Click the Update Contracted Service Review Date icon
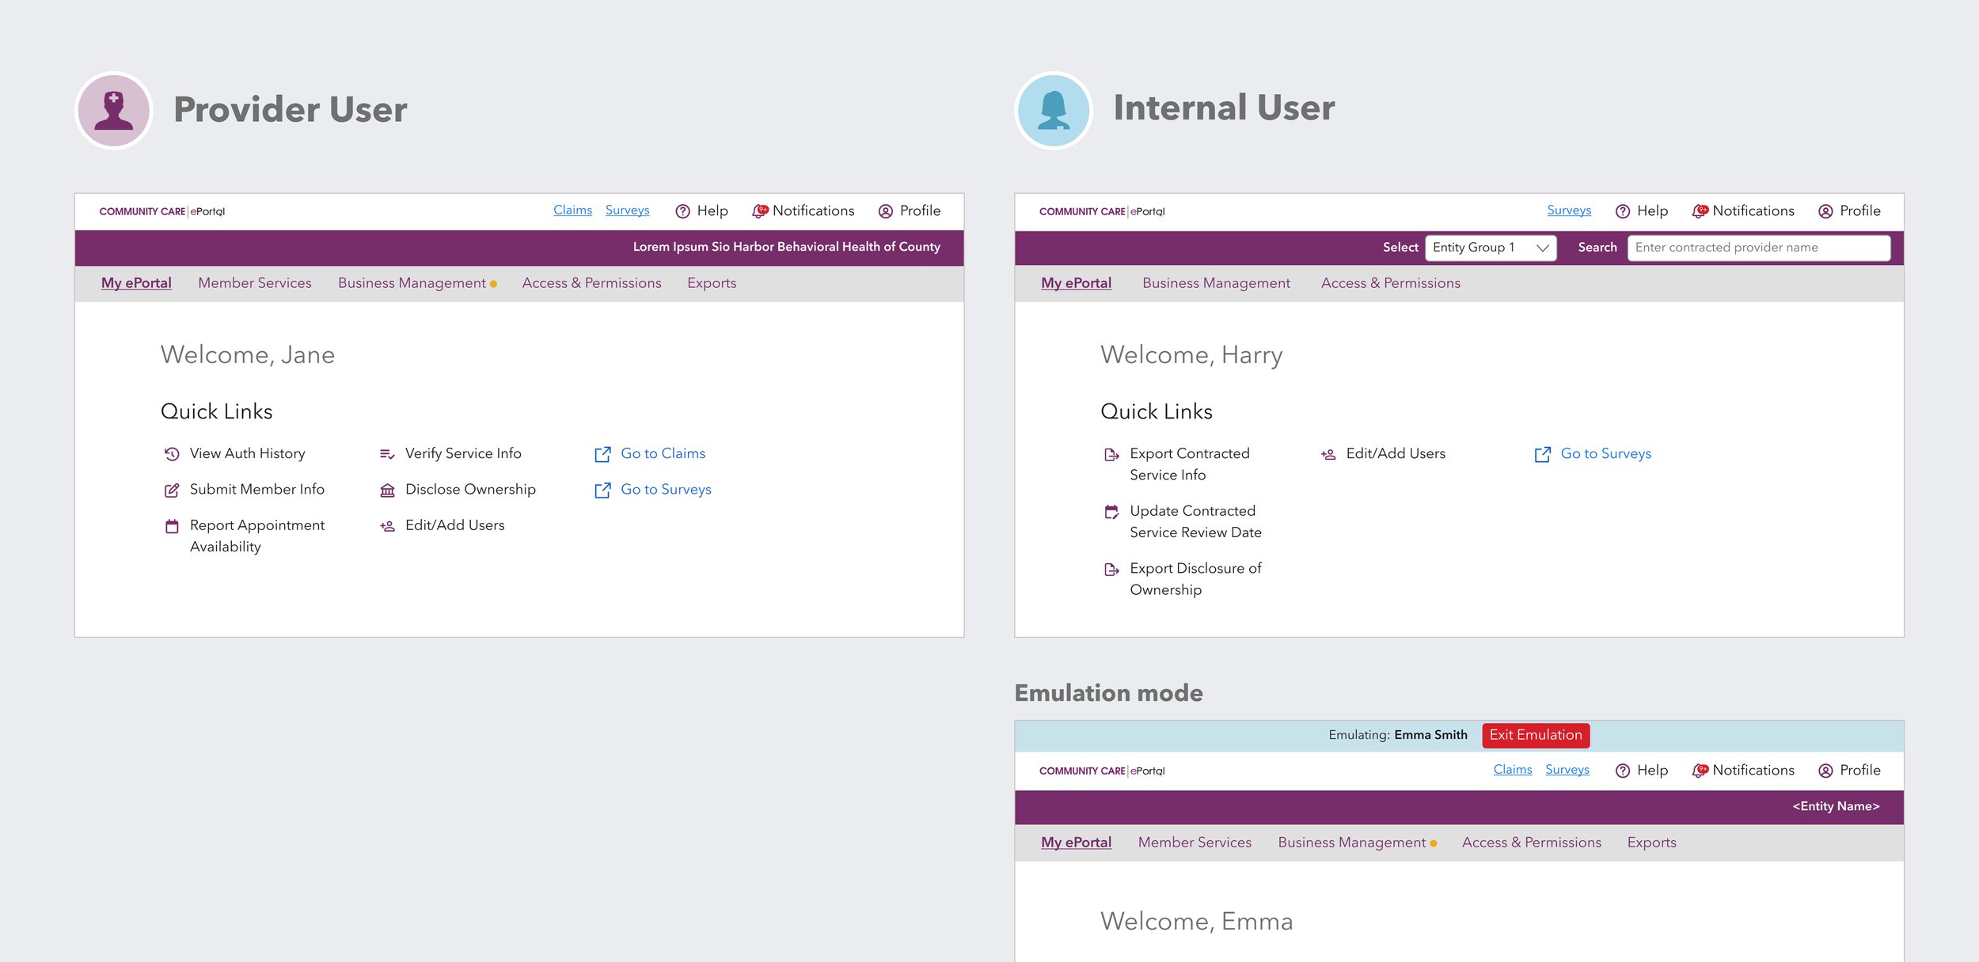The height and width of the screenshot is (962, 1979). tap(1111, 512)
